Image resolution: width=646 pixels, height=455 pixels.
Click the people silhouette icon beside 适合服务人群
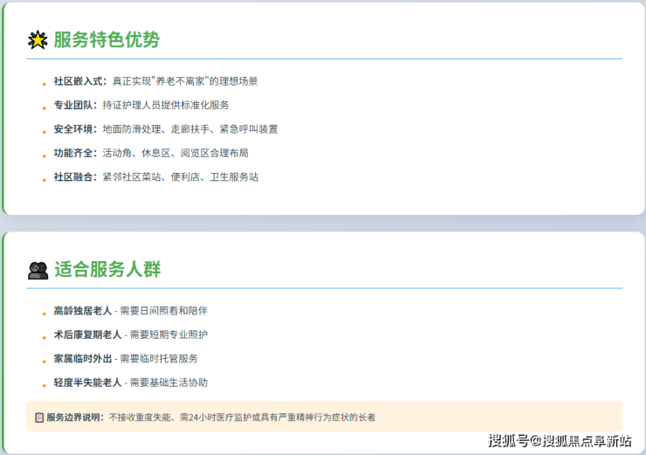point(38,270)
